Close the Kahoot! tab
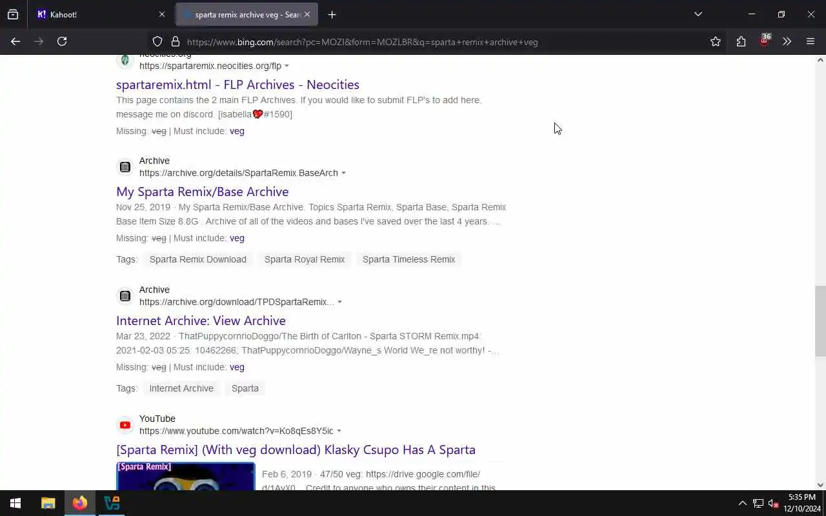The height and width of the screenshot is (516, 826). [162, 14]
